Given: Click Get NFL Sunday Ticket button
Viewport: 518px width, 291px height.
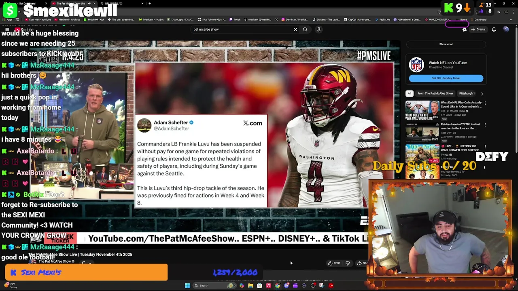Looking at the screenshot, I should point(446,78).
